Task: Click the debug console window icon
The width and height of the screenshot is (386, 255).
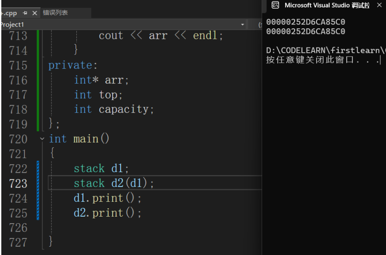Action: coord(275,5)
